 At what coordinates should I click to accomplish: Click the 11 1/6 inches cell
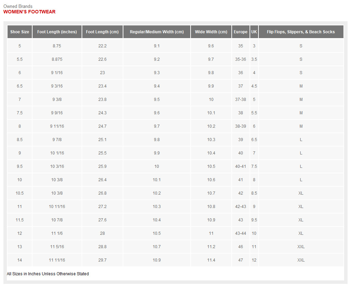click(x=57, y=233)
